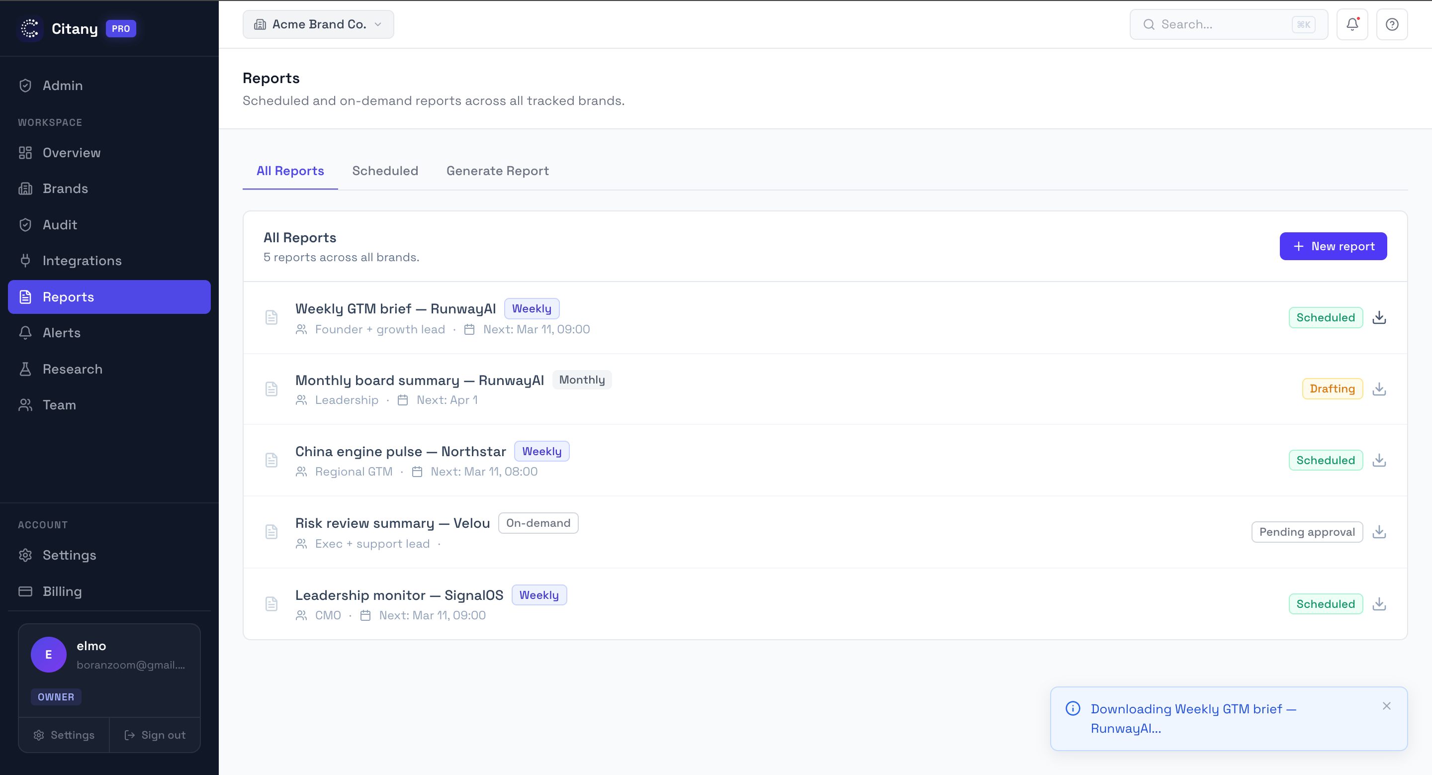This screenshot has width=1432, height=775.
Task: Click the help question mark icon
Action: 1391,24
